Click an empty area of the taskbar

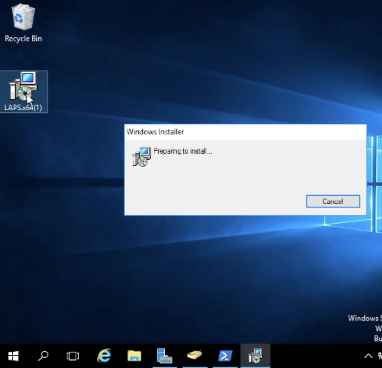315,356
